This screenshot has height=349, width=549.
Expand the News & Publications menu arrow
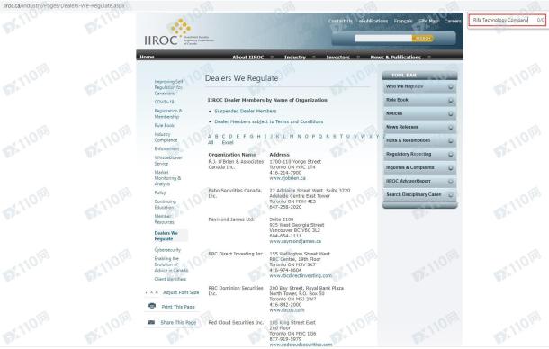tap(429, 57)
